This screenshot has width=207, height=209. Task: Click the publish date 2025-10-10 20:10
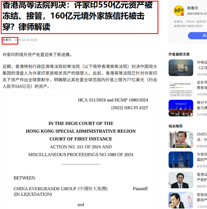point(26,40)
